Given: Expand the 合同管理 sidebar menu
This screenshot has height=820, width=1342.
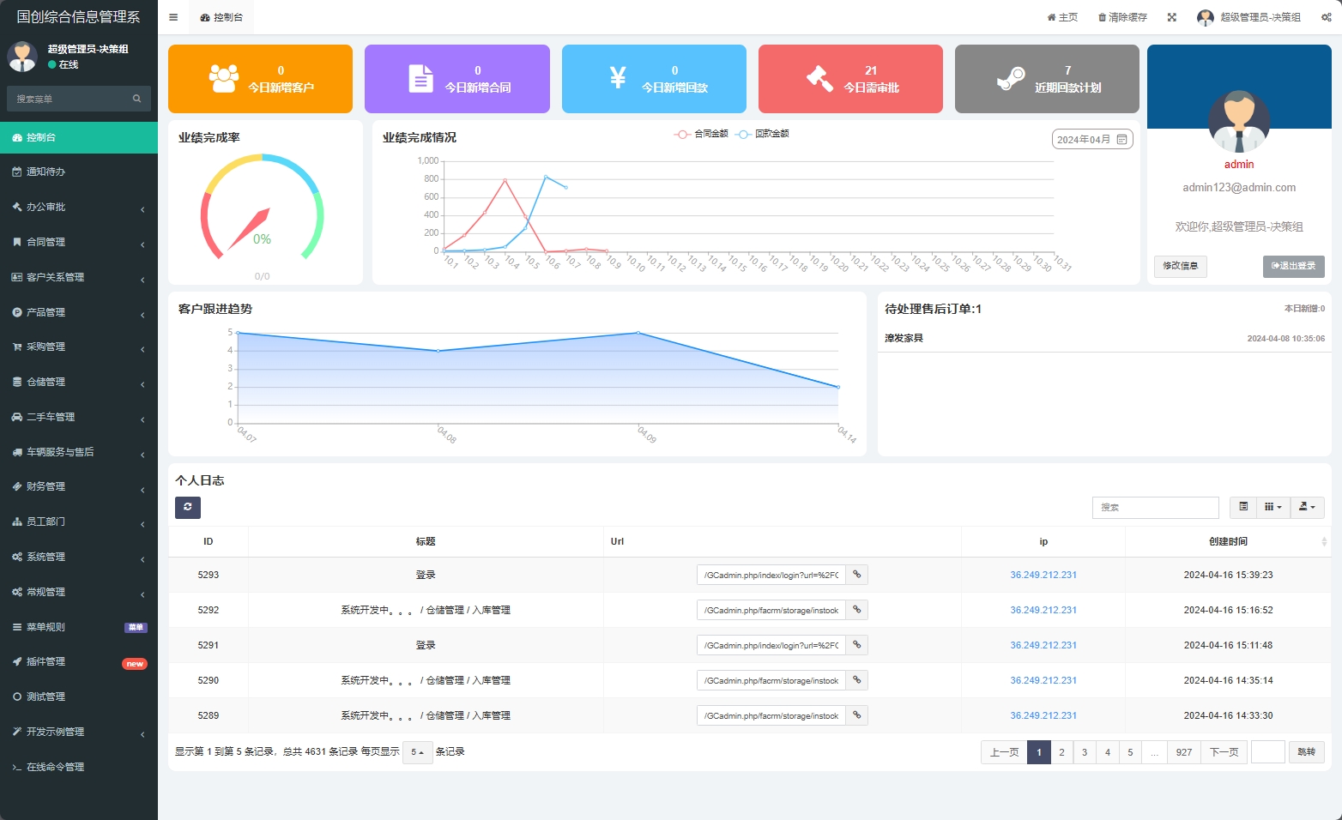Looking at the screenshot, I should 77,242.
